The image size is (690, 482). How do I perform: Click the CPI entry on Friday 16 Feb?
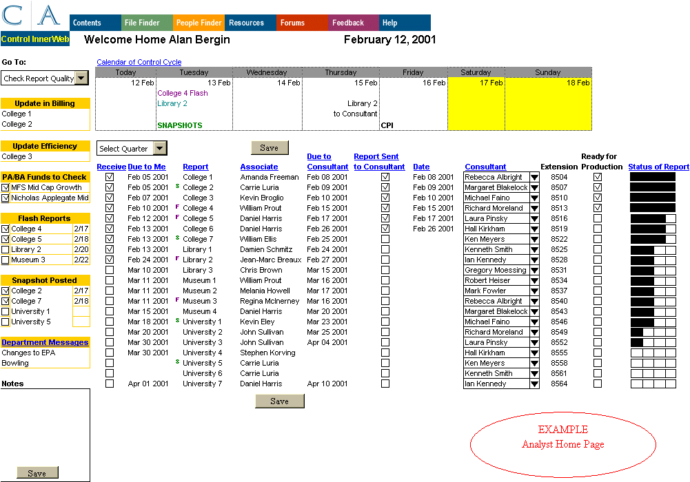[x=387, y=125]
